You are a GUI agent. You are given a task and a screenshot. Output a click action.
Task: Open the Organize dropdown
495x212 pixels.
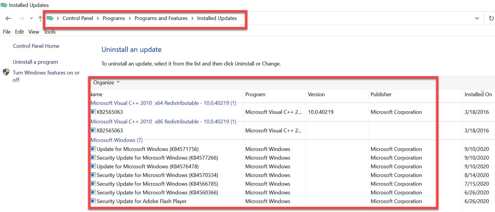click(x=106, y=83)
